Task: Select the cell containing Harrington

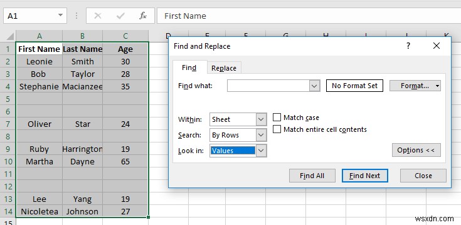Action: coord(83,149)
